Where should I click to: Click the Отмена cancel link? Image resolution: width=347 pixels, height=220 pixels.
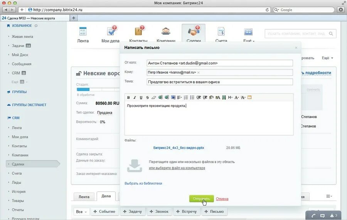(222, 199)
